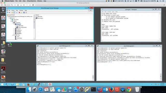Open App Store in the macOS Dock
This screenshot has height=93, width=166.
click(76, 90)
